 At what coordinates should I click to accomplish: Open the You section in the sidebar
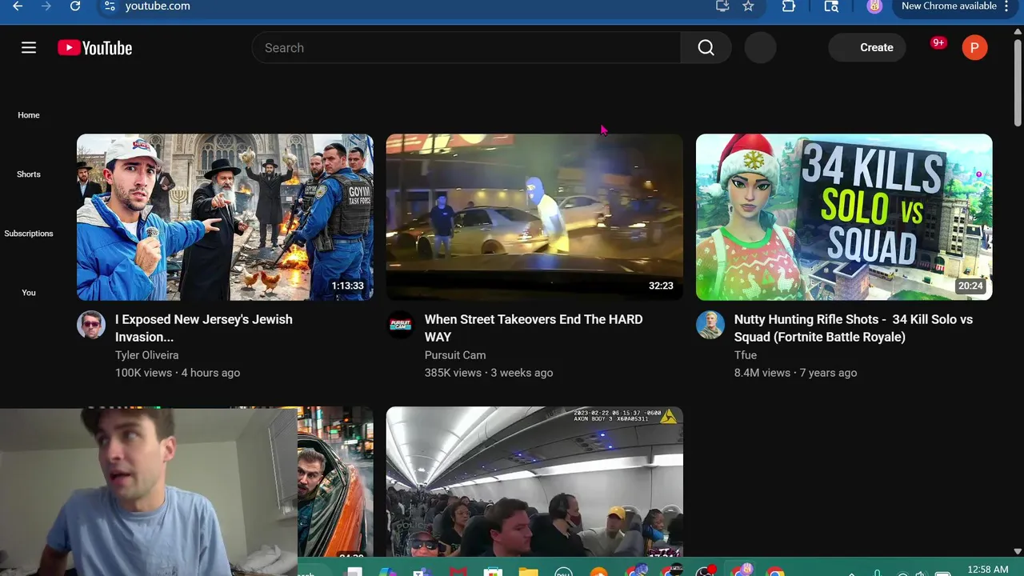(x=29, y=293)
